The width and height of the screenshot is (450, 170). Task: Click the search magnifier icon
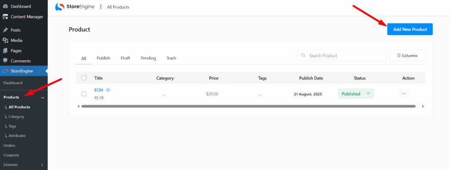click(303, 56)
